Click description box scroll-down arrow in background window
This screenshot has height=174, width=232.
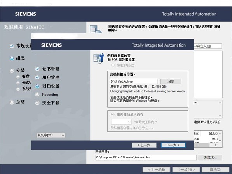pyautogui.click(x=220, y=116)
